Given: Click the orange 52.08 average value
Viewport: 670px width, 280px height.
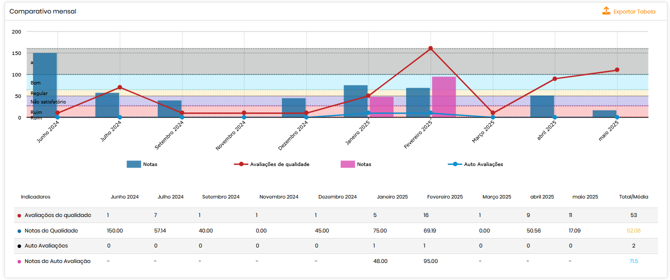Looking at the screenshot, I should tap(633, 231).
